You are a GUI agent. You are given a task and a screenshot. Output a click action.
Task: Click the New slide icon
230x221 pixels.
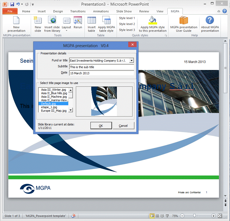(38, 20)
